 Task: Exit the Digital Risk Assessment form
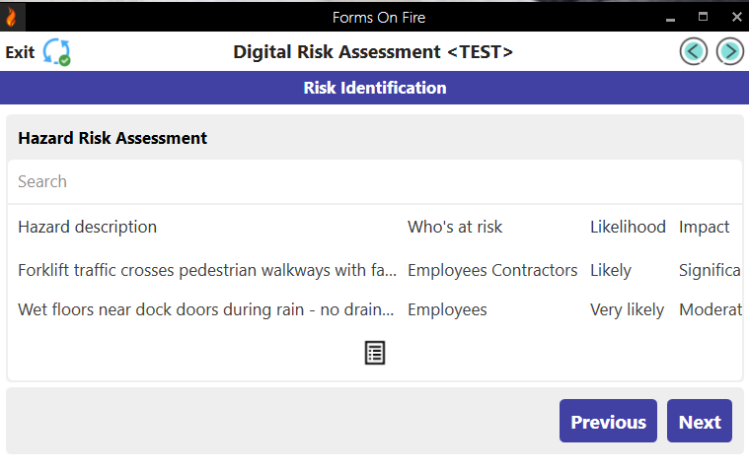pyautogui.click(x=20, y=52)
